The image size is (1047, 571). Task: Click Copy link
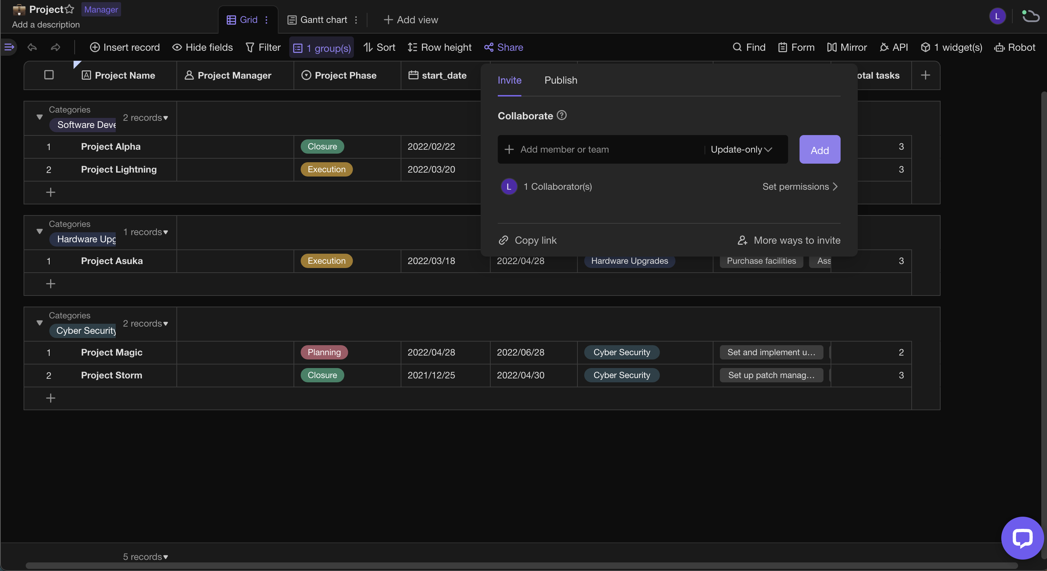point(527,240)
